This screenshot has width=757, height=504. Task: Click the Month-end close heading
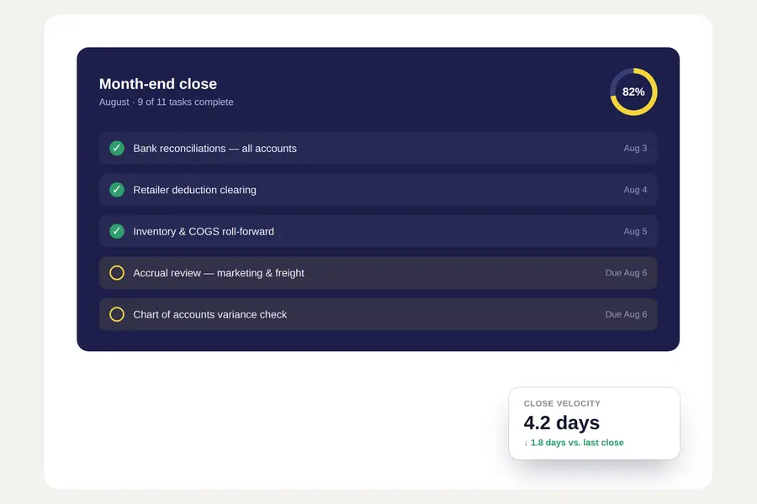158,84
